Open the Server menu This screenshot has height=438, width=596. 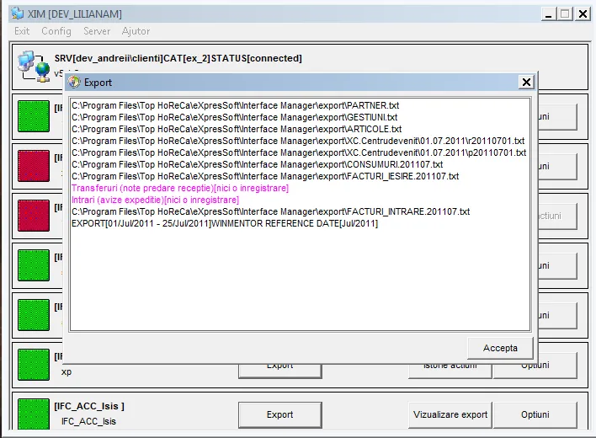pos(97,31)
